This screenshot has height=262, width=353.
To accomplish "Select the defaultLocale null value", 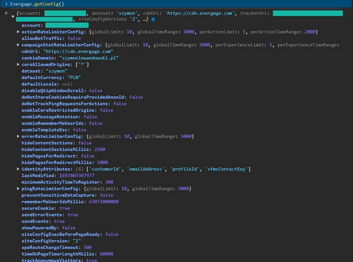I will (x=67, y=84).
